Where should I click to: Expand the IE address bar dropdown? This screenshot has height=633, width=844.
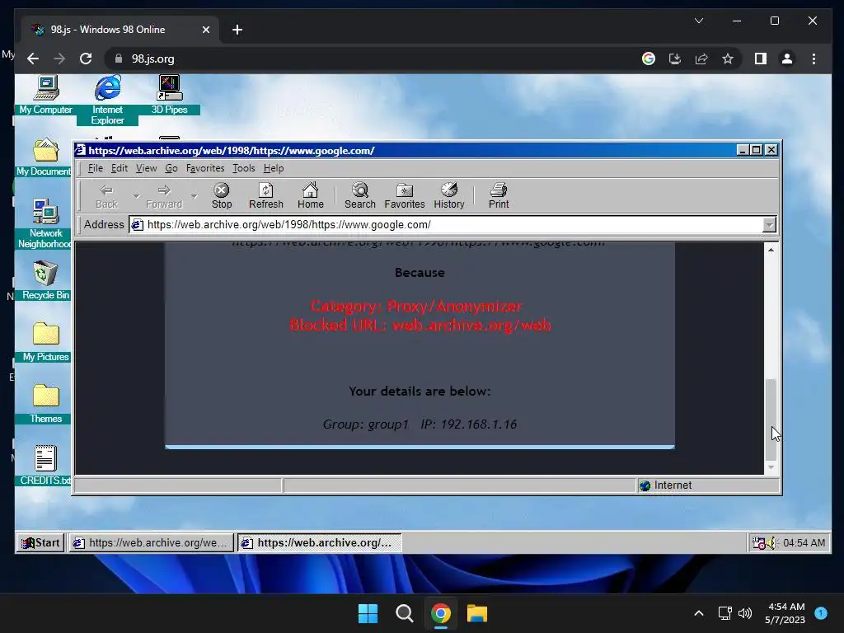tap(769, 225)
